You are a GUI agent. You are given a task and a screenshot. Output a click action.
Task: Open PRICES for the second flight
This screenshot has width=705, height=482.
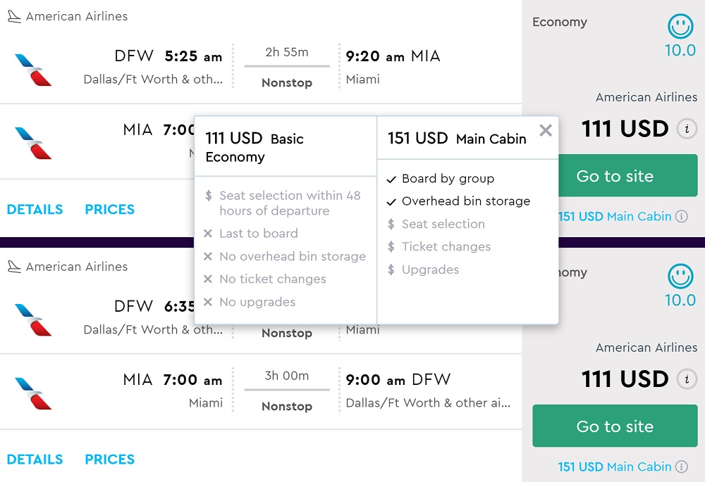[109, 459]
